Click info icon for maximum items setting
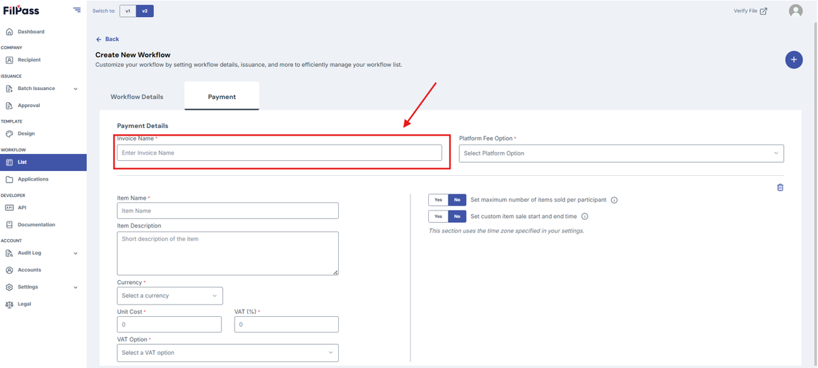Image resolution: width=818 pixels, height=368 pixels. tap(614, 200)
